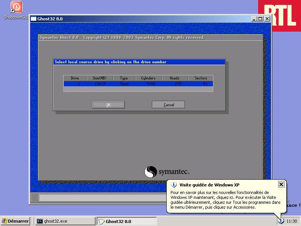The height and width of the screenshot is (226, 301).
Task: Click the Windows XP tour balloon message text
Action: pos(225,200)
